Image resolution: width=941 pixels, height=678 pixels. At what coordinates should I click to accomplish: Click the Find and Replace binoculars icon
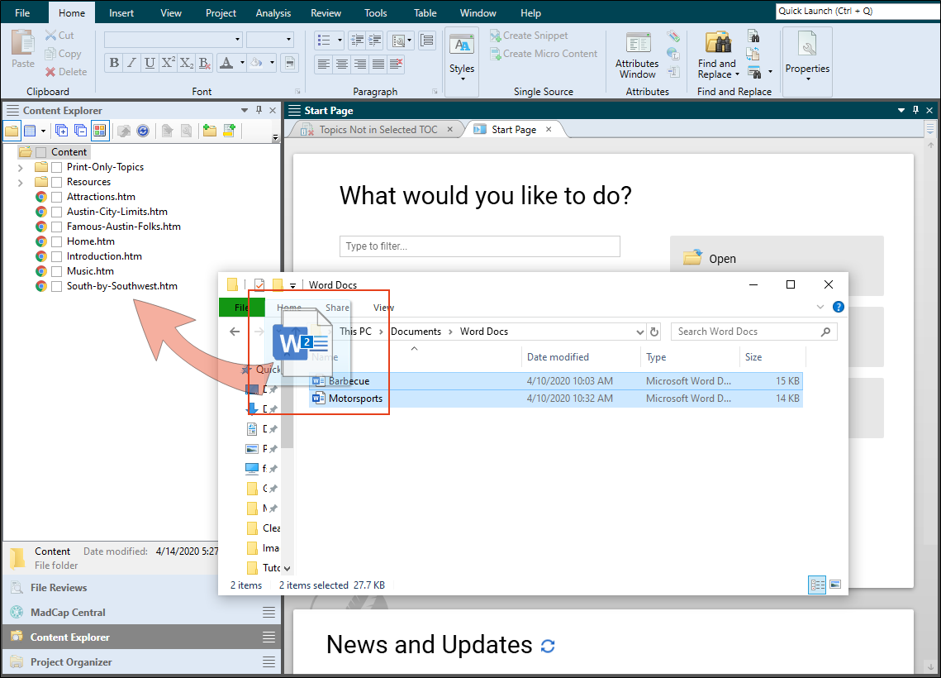[718, 43]
